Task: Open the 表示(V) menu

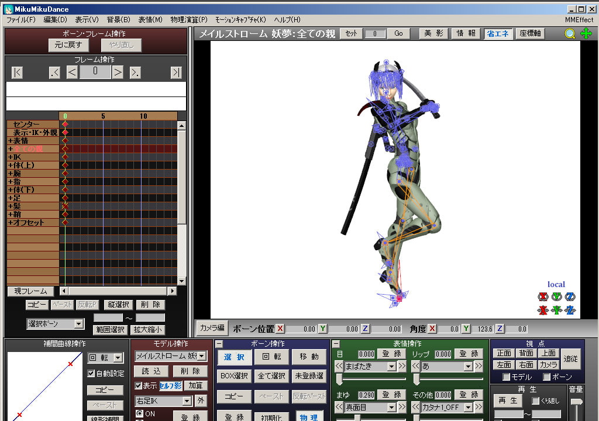Action: pyautogui.click(x=87, y=20)
